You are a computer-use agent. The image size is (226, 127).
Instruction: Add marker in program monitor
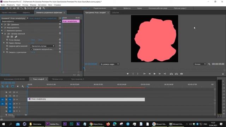127,74
